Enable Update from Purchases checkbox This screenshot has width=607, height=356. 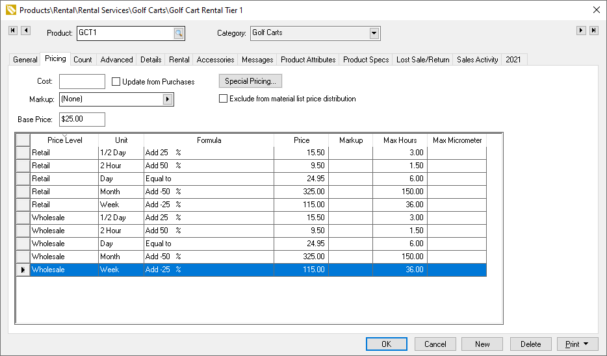tap(116, 82)
